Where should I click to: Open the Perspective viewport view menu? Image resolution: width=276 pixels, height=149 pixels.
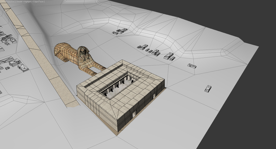tap(10, 2)
